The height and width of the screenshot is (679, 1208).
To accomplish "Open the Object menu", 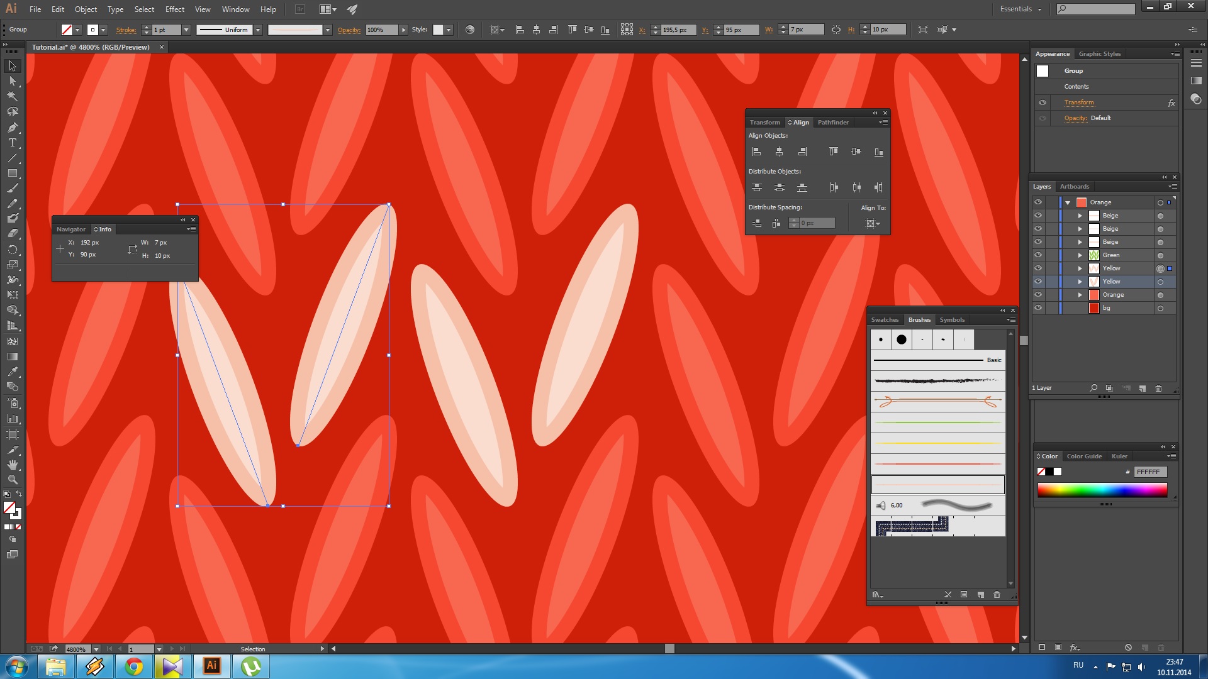I will pyautogui.click(x=86, y=9).
